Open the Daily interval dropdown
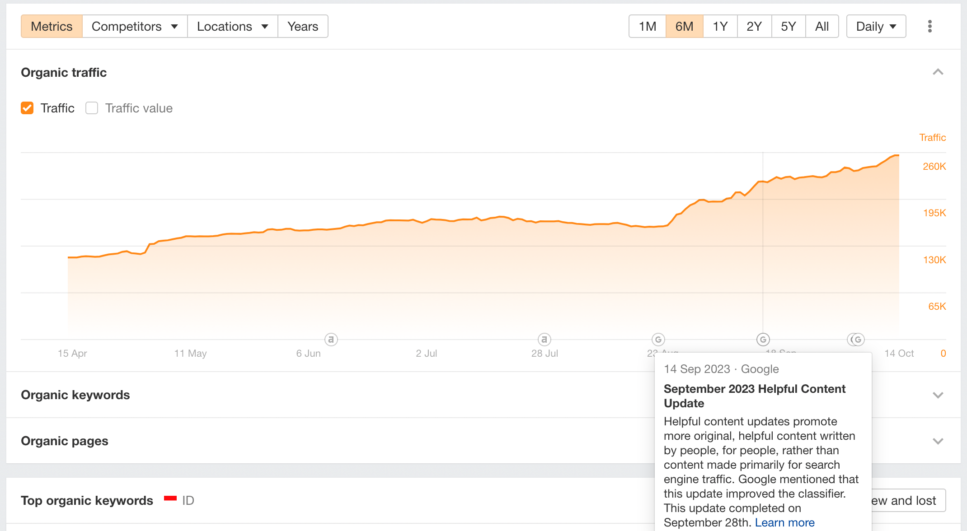 [876, 26]
